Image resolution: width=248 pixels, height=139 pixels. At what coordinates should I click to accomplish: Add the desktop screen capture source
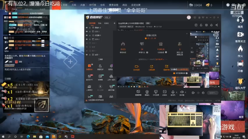138,93
